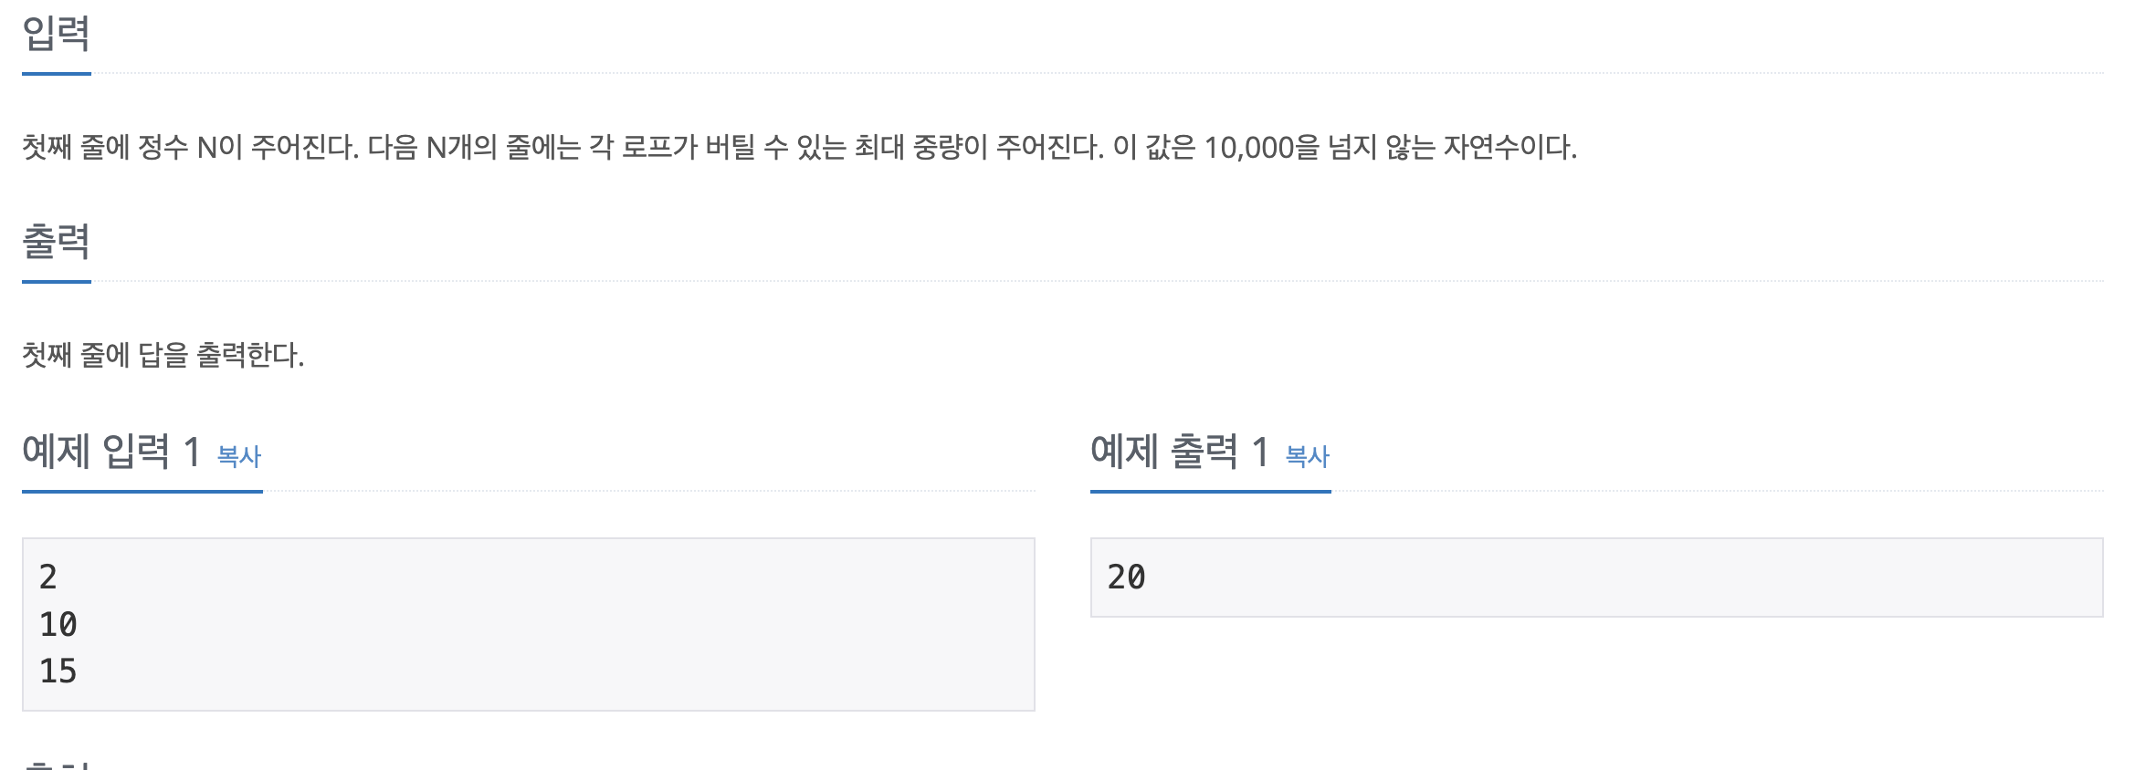
Task: Click the 출력 section heading
Action: pos(56,242)
